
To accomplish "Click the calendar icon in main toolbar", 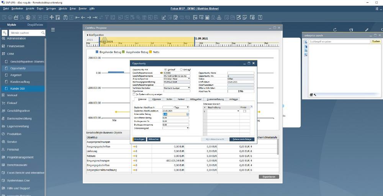I will (x=207, y=17).
